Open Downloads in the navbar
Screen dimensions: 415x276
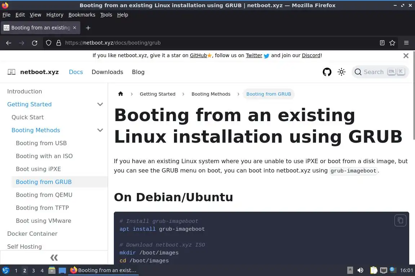click(x=107, y=72)
